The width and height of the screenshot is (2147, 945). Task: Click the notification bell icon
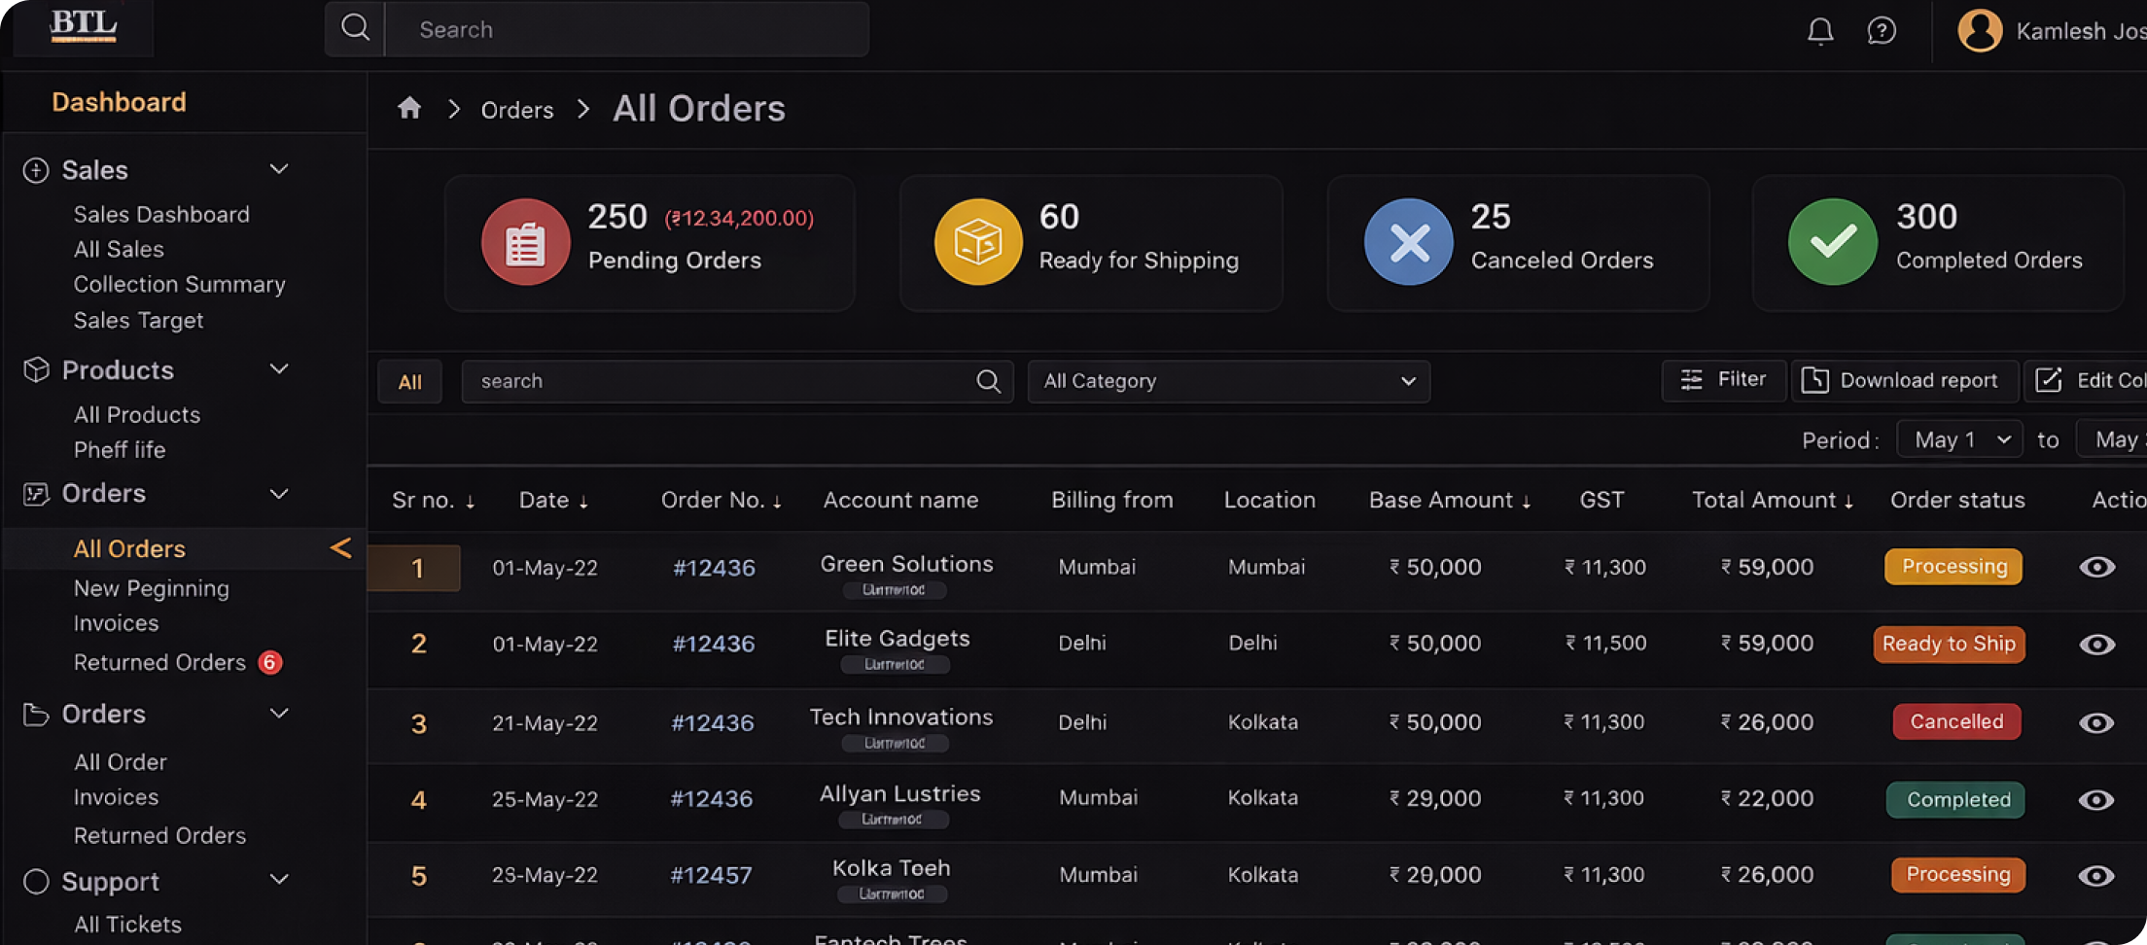click(x=1819, y=31)
